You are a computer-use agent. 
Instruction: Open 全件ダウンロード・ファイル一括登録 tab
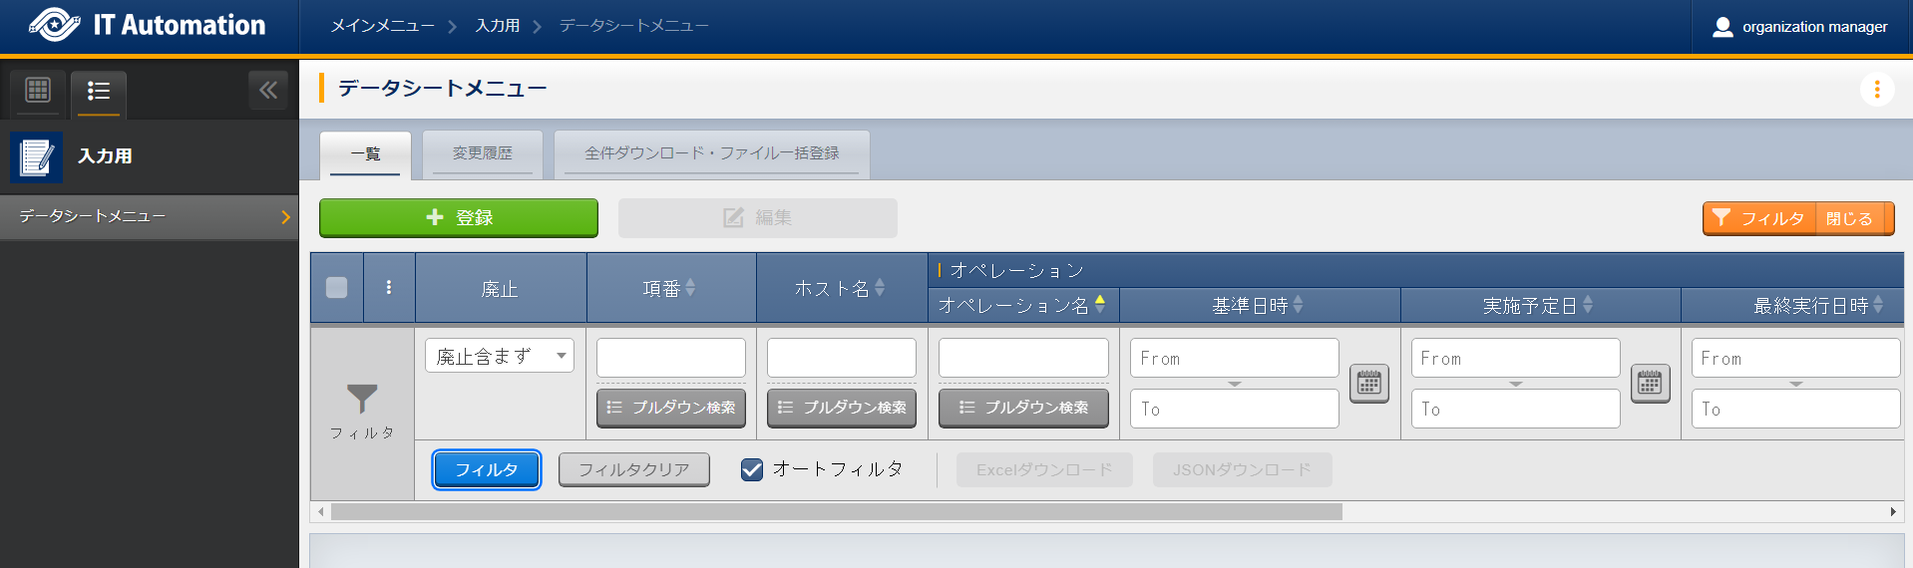click(712, 154)
